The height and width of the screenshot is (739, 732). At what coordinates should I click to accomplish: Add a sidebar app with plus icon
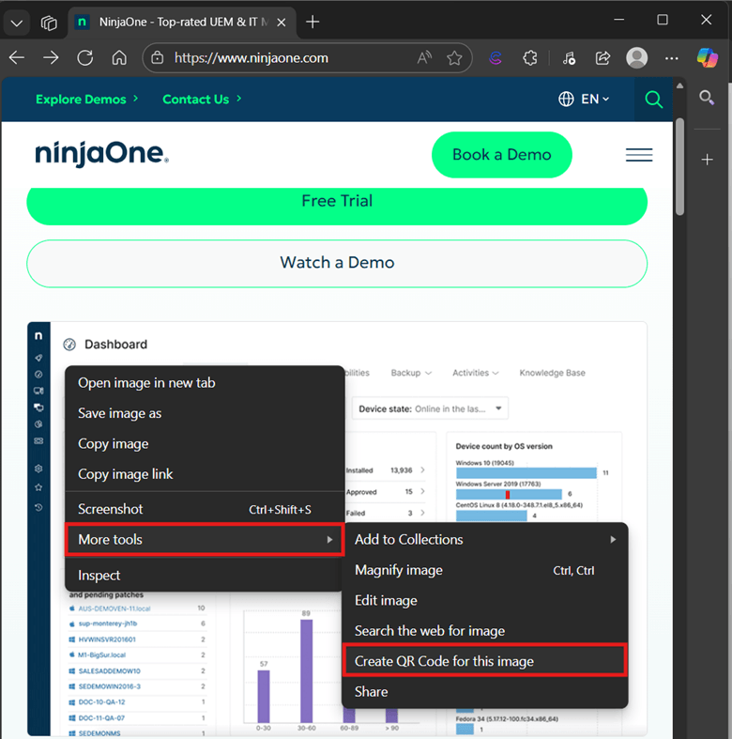707,160
